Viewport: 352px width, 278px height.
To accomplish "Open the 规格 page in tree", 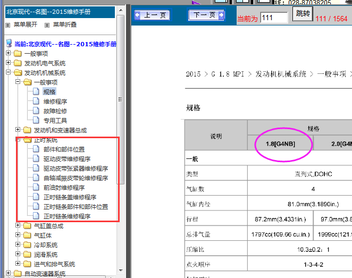I will (x=49, y=92).
